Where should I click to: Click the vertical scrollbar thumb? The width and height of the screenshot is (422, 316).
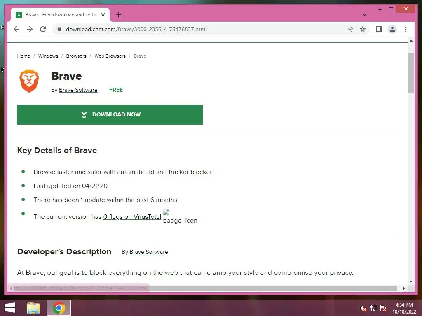(411, 73)
